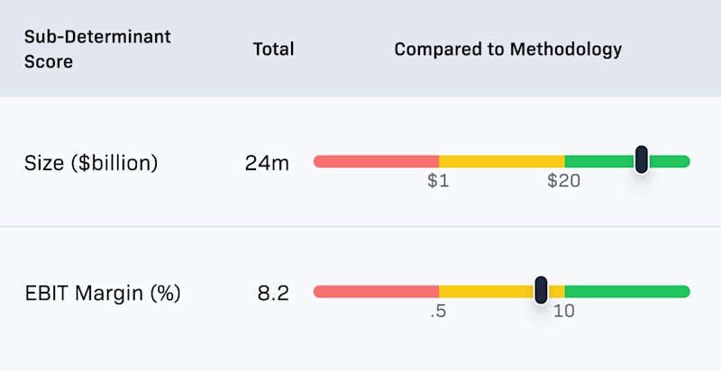Click the divider between Size and EBIT rows

pyautogui.click(x=360, y=226)
